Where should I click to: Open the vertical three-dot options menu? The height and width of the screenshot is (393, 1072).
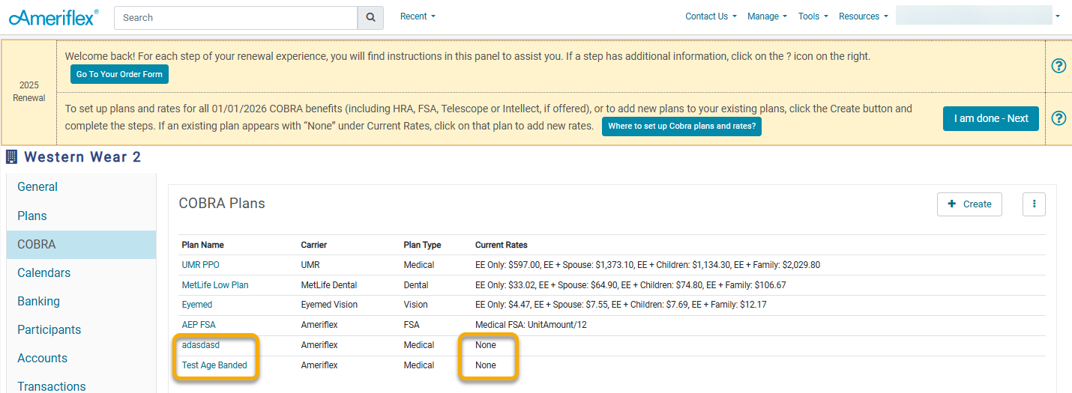click(x=1034, y=204)
